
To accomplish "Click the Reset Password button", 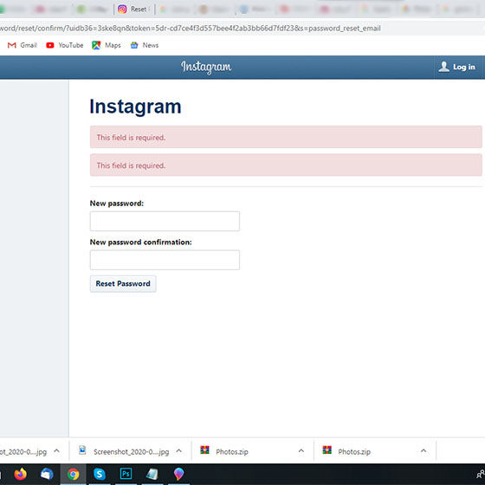I will (123, 284).
